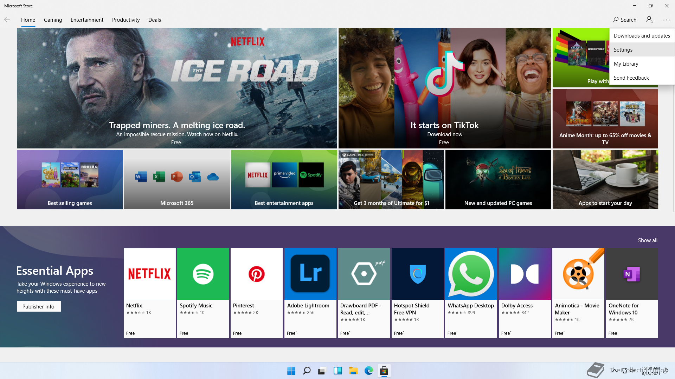Open Task View from the taskbar
This screenshot has width=675, height=379.
tap(322, 371)
